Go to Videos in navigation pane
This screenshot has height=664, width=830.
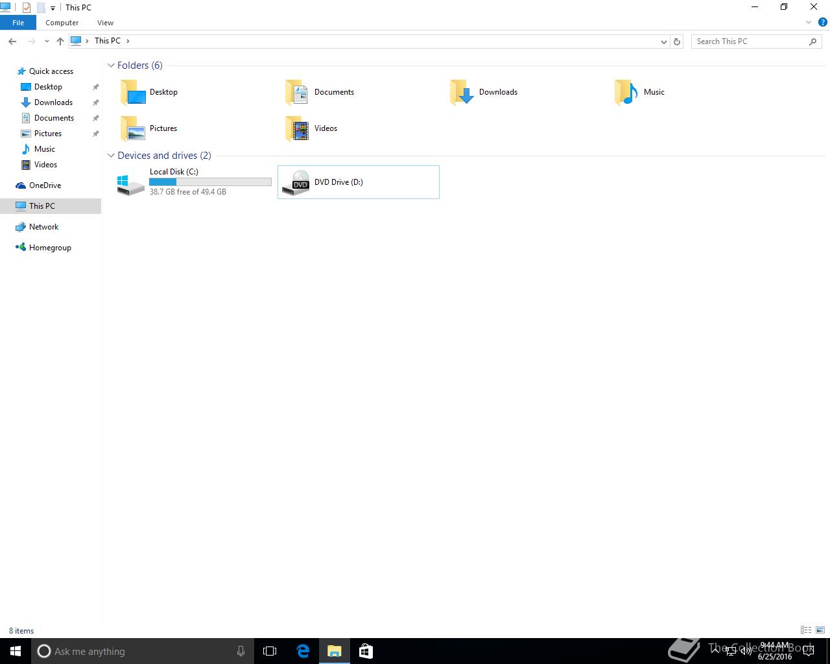(45, 165)
